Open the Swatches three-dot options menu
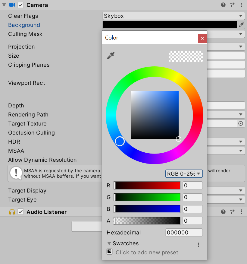247x264 pixels. point(199,245)
